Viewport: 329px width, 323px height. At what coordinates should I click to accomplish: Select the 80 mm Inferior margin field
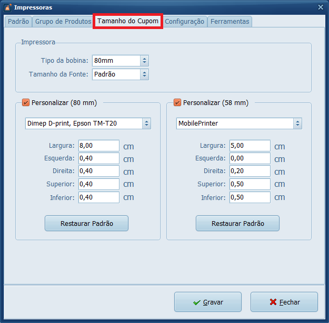[x=99, y=197]
